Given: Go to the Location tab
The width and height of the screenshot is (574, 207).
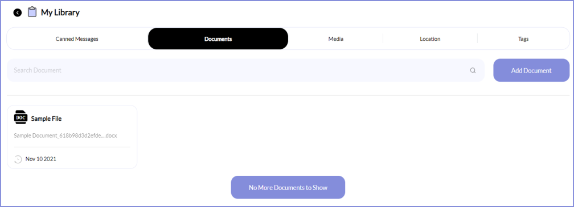Looking at the screenshot, I should (x=430, y=39).
